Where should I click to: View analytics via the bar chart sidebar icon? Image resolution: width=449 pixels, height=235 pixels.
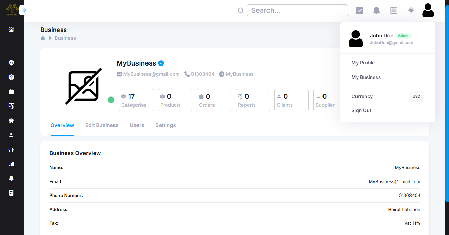pyautogui.click(x=11, y=164)
